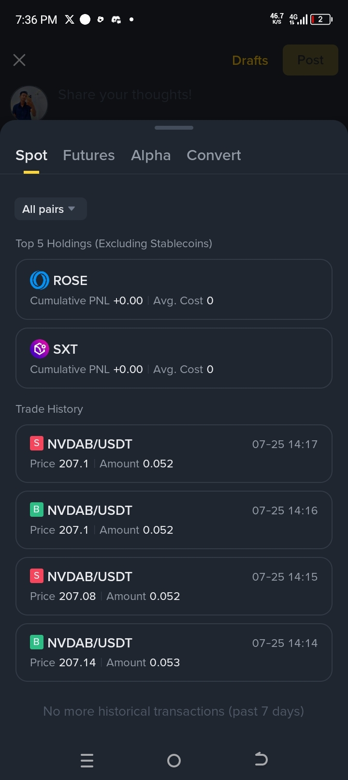Close the post composer with X icon
The height and width of the screenshot is (780, 348).
point(19,60)
